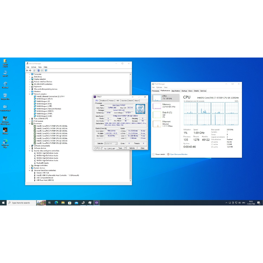Viewport: 263px width, 263px height.
Task: Click the blue Help icon in Device Manager toolbar
Action: [39, 70]
